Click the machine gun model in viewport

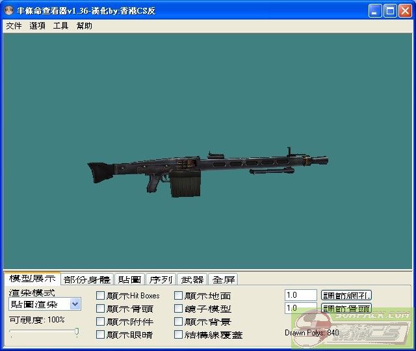point(208,168)
